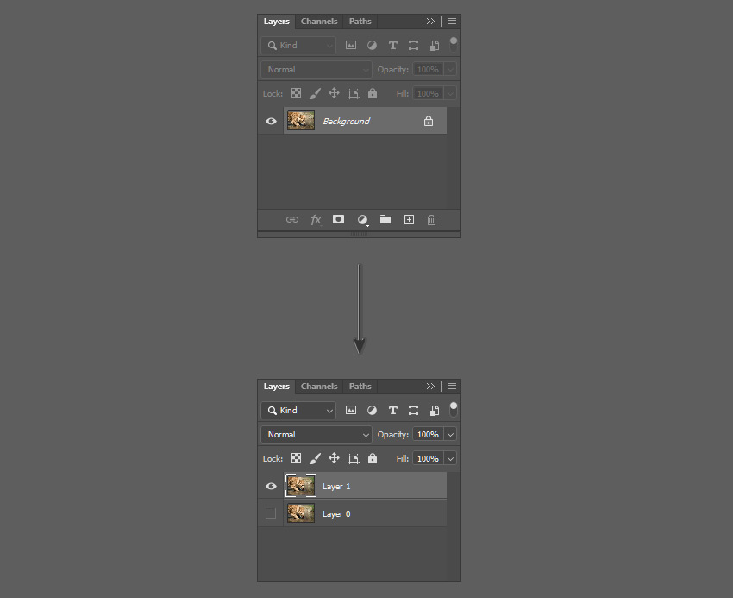Select the Layer 0 name text

pyautogui.click(x=336, y=514)
